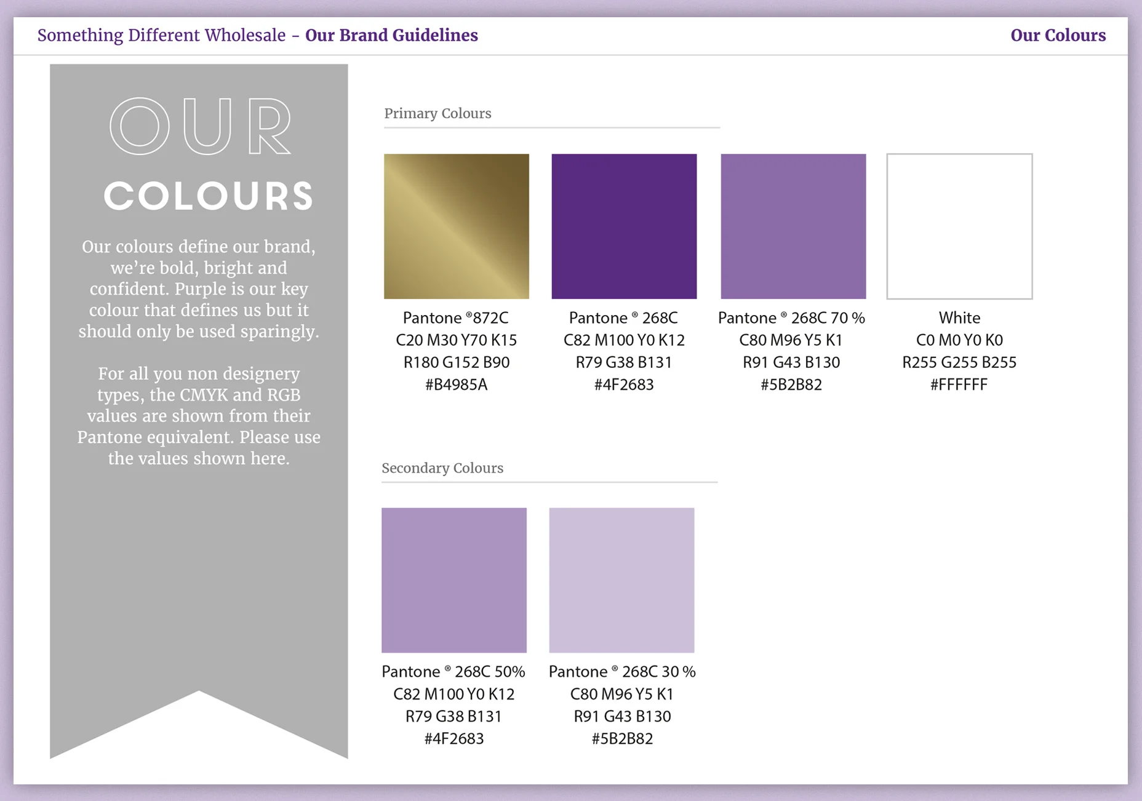
Task: Click the "C0 M0 Y0 K0" CMYK value
Action: coord(959,340)
